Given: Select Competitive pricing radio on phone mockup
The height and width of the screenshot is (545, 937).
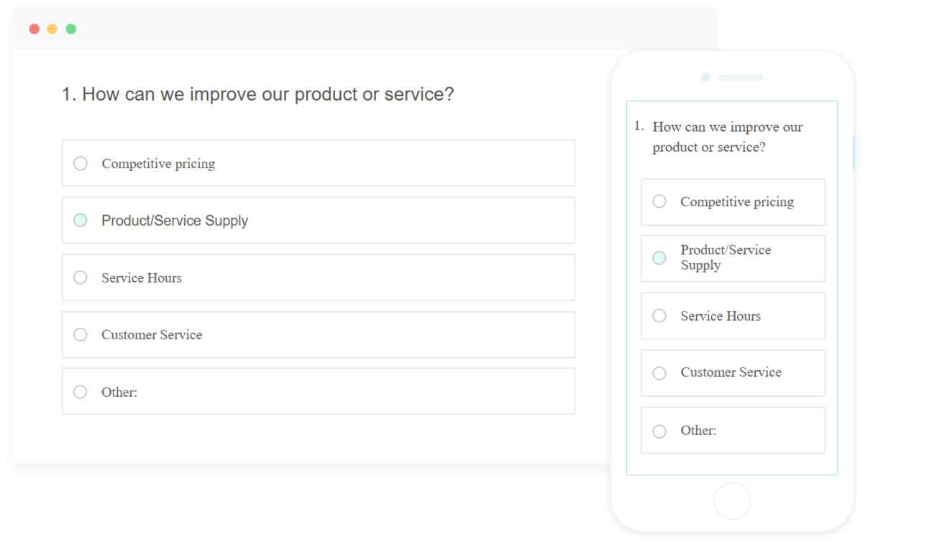Looking at the screenshot, I should click(x=659, y=201).
